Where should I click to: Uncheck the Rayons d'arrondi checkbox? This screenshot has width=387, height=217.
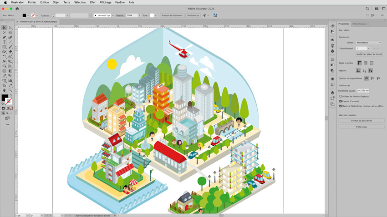tap(341, 101)
